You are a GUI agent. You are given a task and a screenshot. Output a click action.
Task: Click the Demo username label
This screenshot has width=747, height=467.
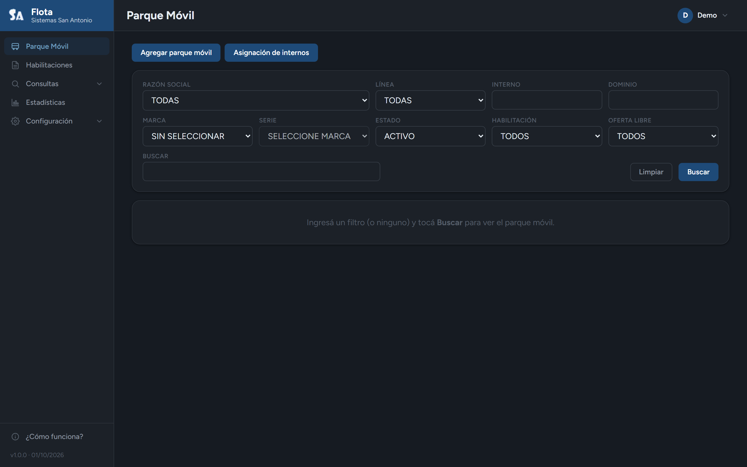click(x=707, y=16)
